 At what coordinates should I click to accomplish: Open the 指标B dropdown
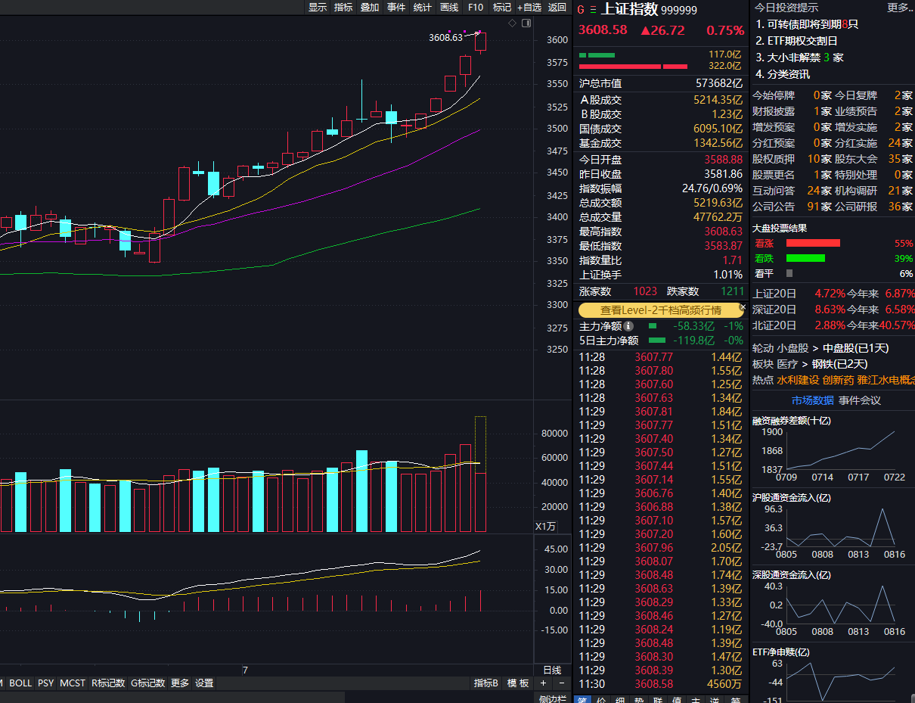[x=486, y=683]
